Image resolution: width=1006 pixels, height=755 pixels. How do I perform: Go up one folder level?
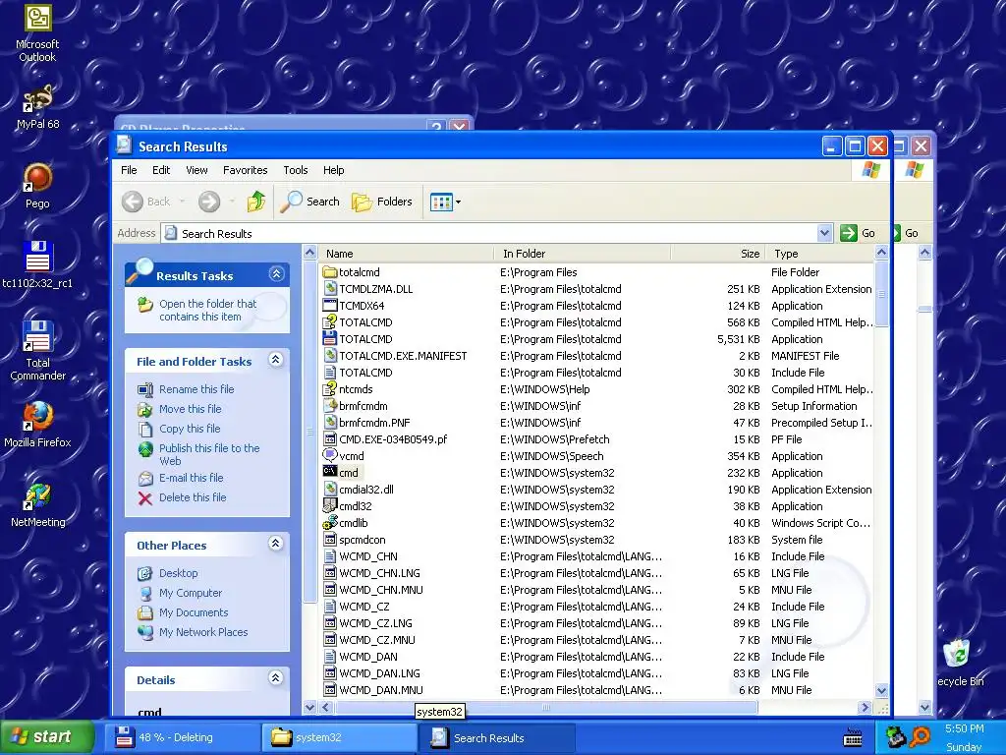tap(256, 202)
